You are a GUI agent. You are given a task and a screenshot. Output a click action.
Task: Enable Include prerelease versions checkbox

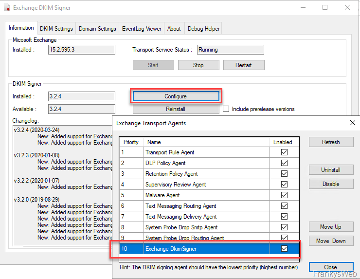226,109
